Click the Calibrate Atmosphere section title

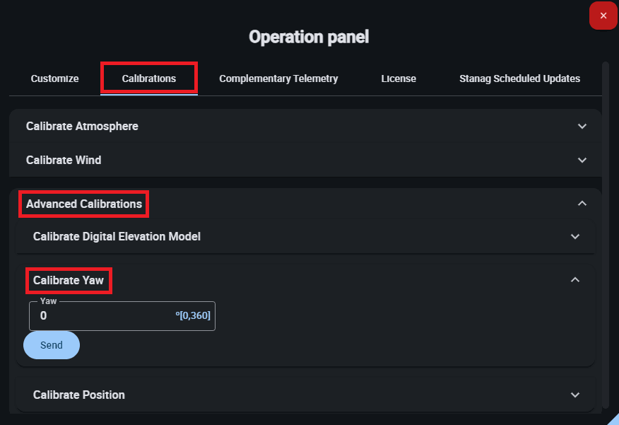82,126
